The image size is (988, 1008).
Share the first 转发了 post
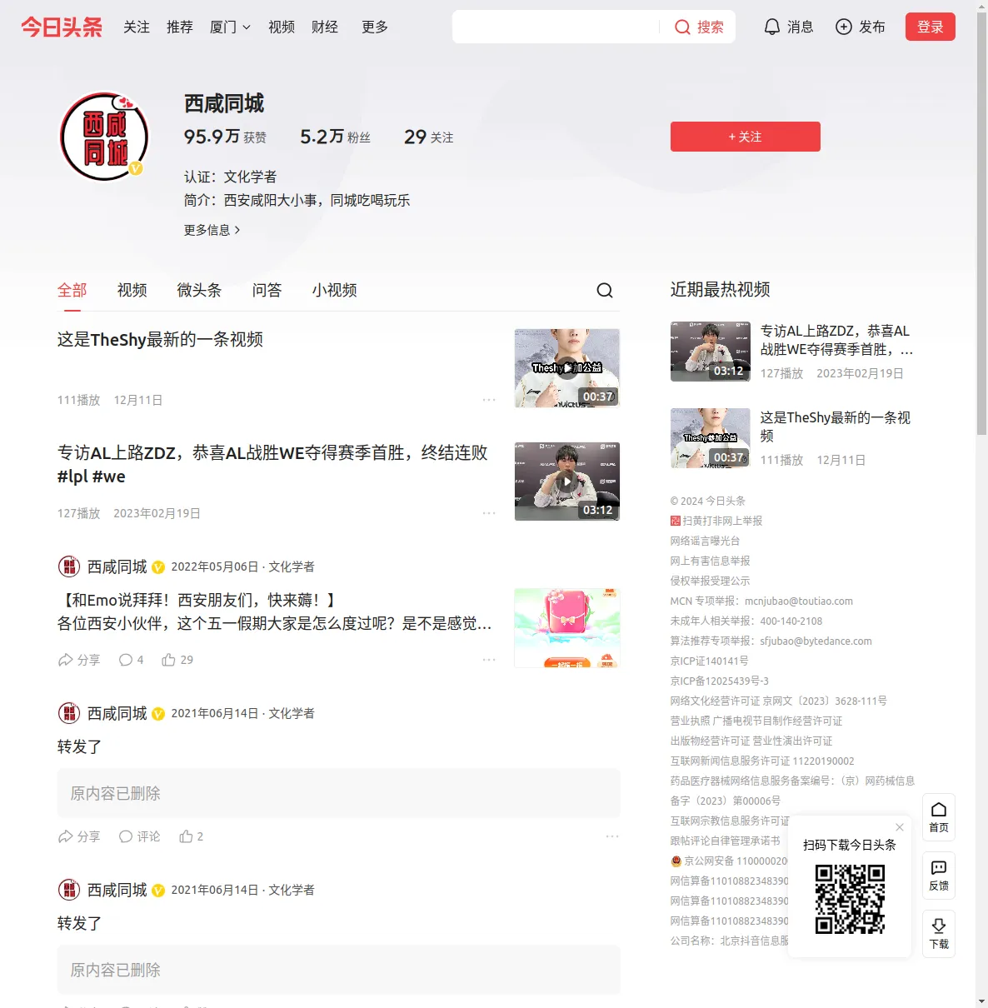click(x=79, y=836)
